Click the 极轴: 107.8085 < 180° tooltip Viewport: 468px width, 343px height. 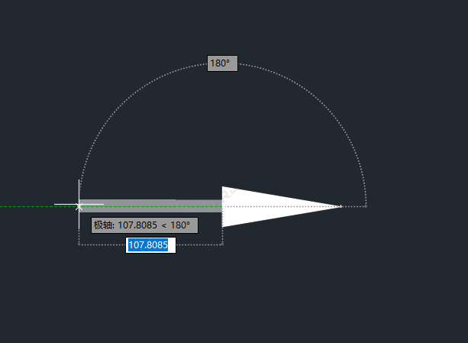click(x=144, y=225)
